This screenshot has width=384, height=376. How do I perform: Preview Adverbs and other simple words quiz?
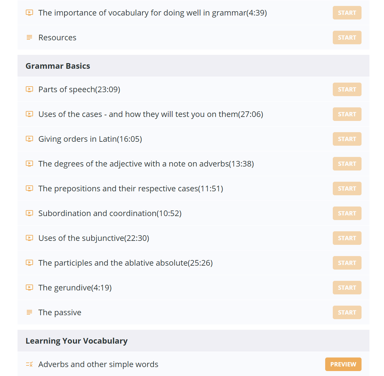tap(343, 364)
